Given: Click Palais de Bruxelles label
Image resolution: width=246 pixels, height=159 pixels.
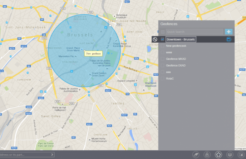Looking at the screenshot, I should click(x=100, y=63).
